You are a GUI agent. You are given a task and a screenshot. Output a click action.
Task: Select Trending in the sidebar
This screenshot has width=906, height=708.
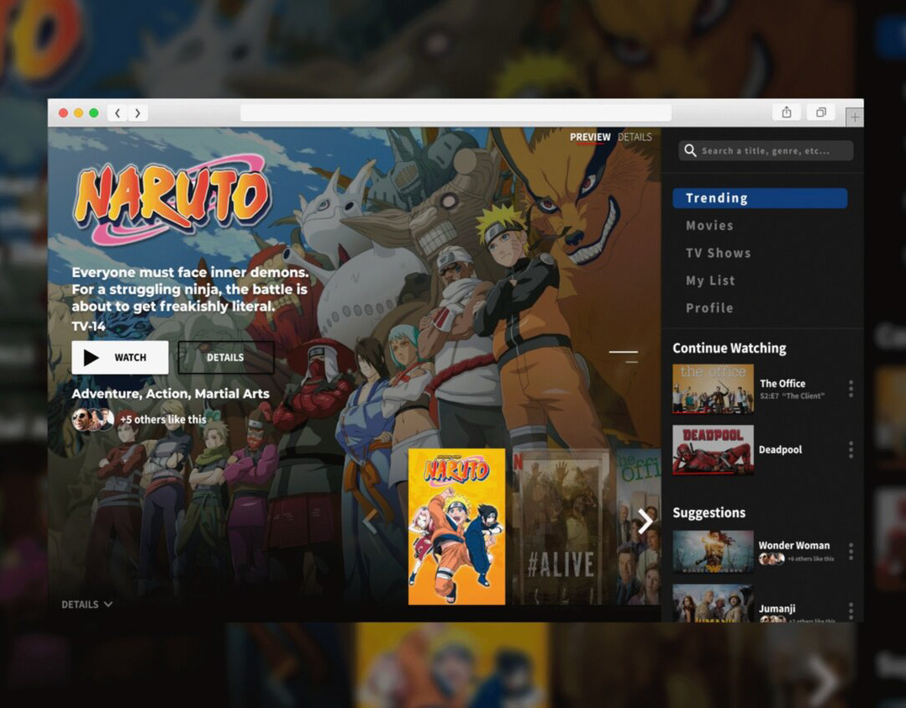click(760, 198)
